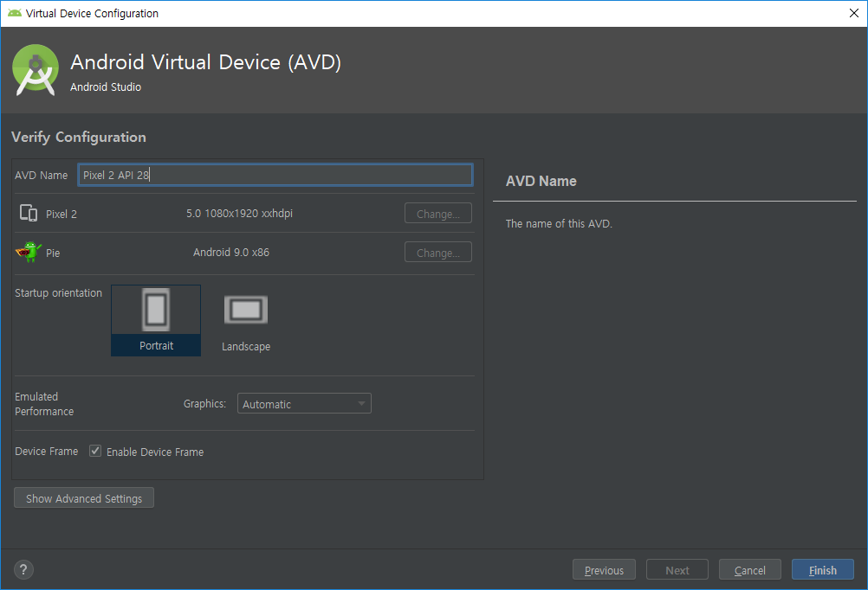Image resolution: width=868 pixels, height=590 pixels.
Task: Click the Android Pie mascot icon
Action: tap(29, 252)
